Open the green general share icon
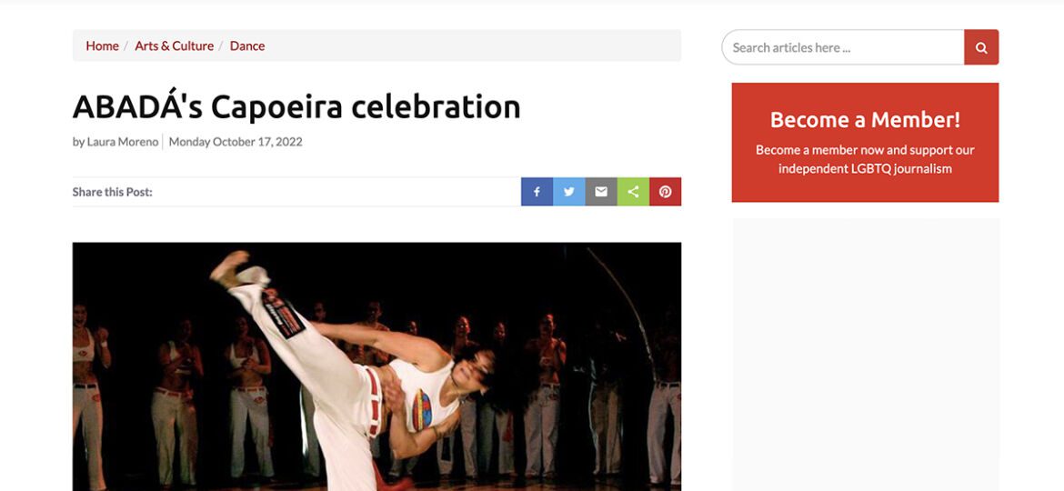 pyautogui.click(x=633, y=192)
